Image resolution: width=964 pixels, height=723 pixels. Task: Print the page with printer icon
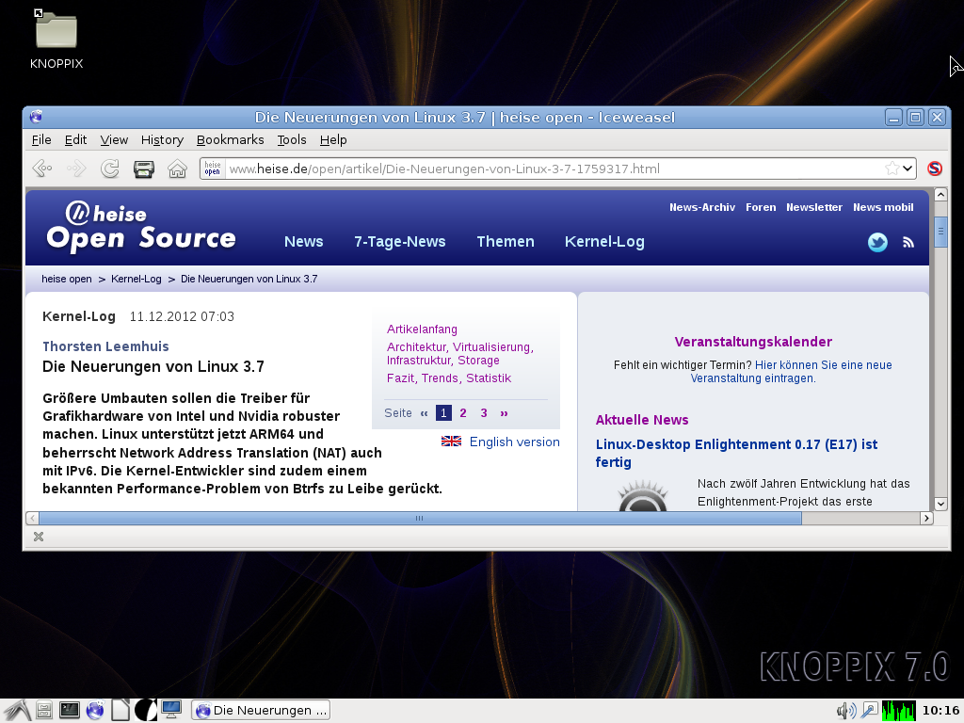[144, 169]
